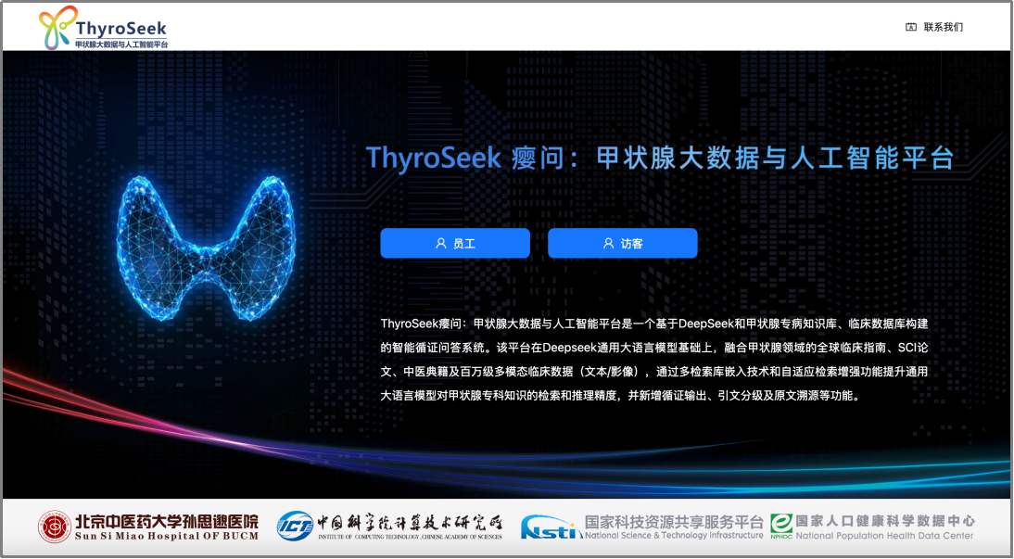Enter as guest via the 访客 button
This screenshot has width=1014, height=559.
pos(623,244)
